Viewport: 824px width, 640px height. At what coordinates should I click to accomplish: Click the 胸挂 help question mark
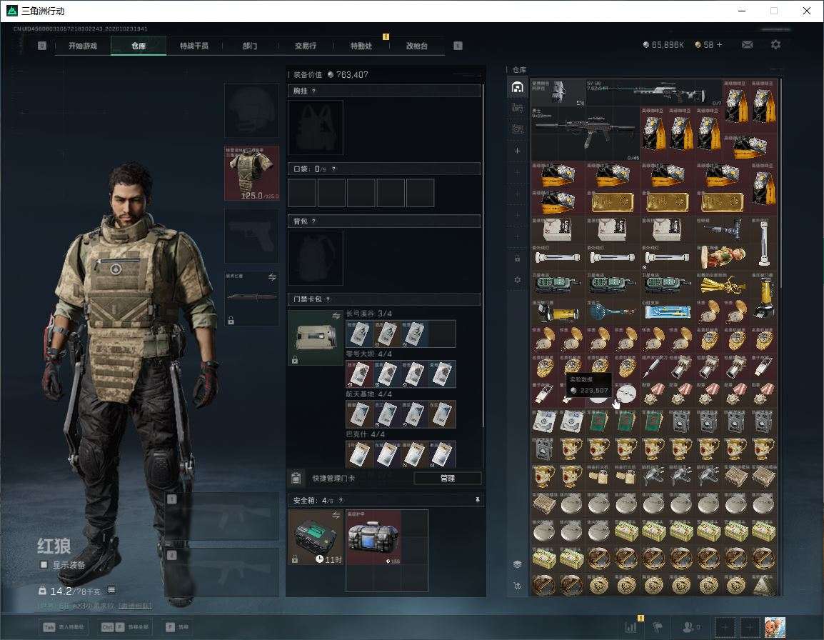click(313, 91)
